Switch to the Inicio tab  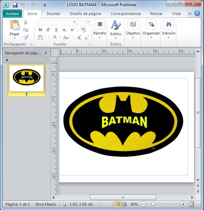[x=32, y=14]
